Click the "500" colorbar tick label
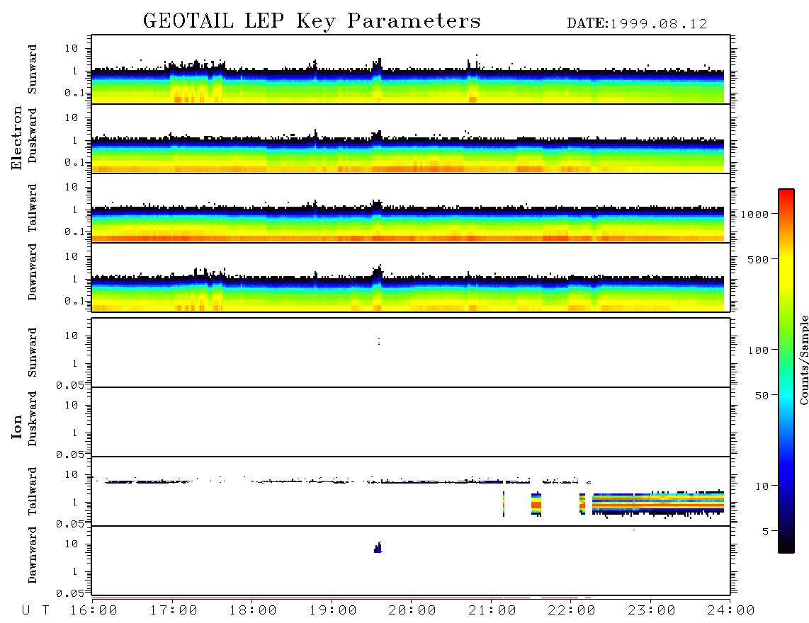 click(x=758, y=259)
